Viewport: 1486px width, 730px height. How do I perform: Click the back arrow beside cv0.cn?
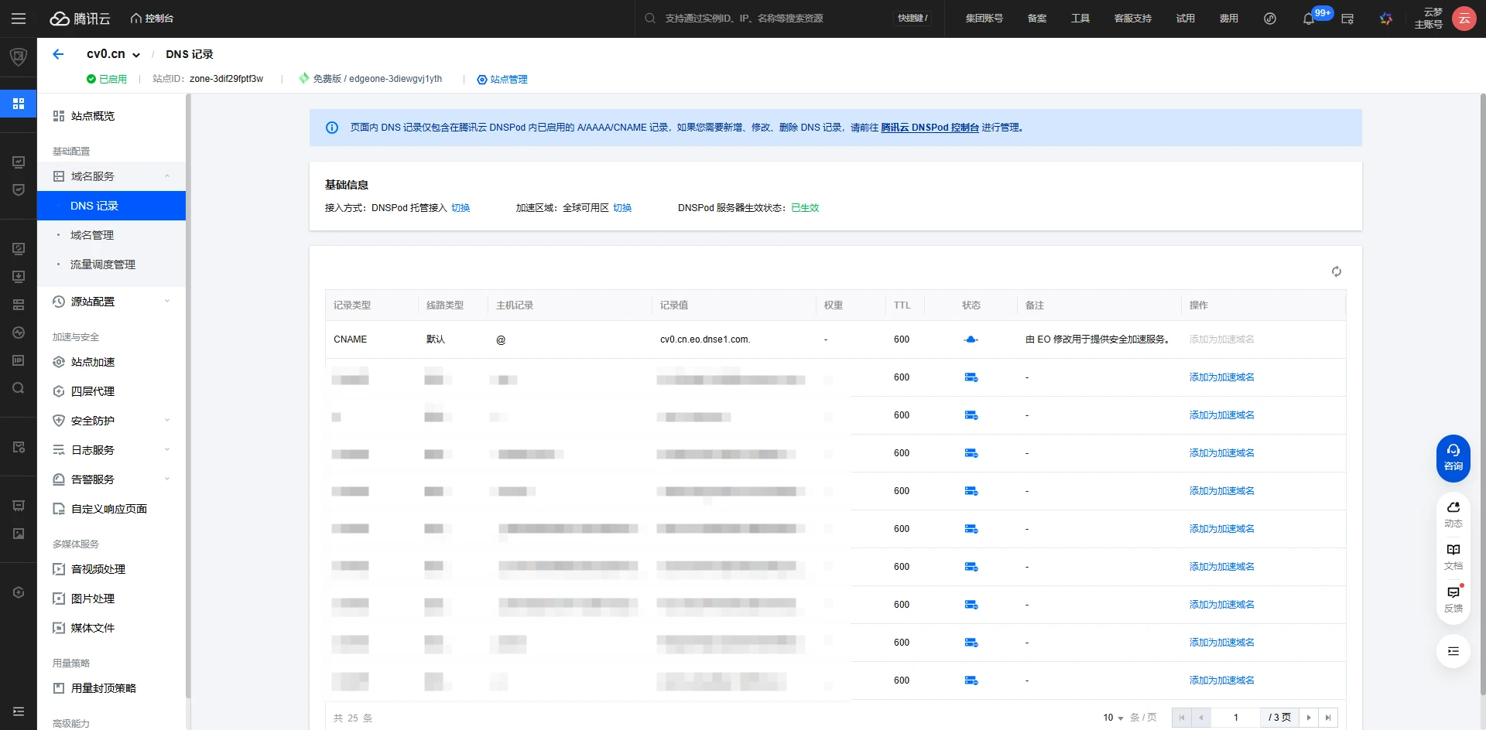(58, 54)
